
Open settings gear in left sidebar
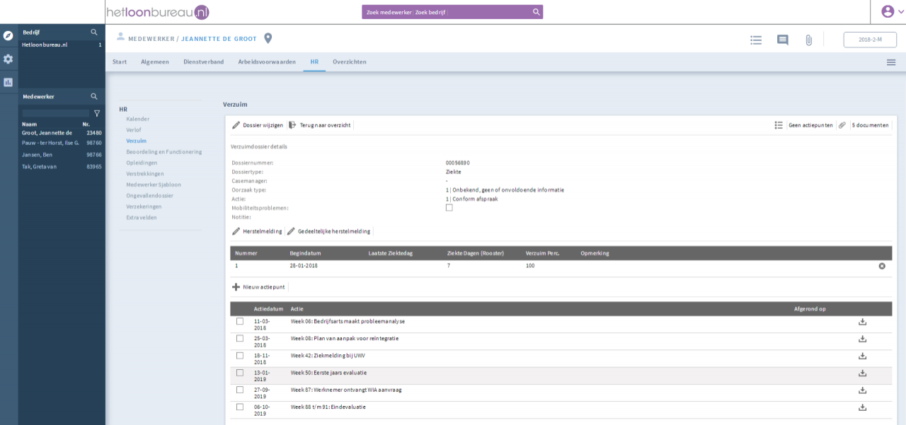coord(8,59)
